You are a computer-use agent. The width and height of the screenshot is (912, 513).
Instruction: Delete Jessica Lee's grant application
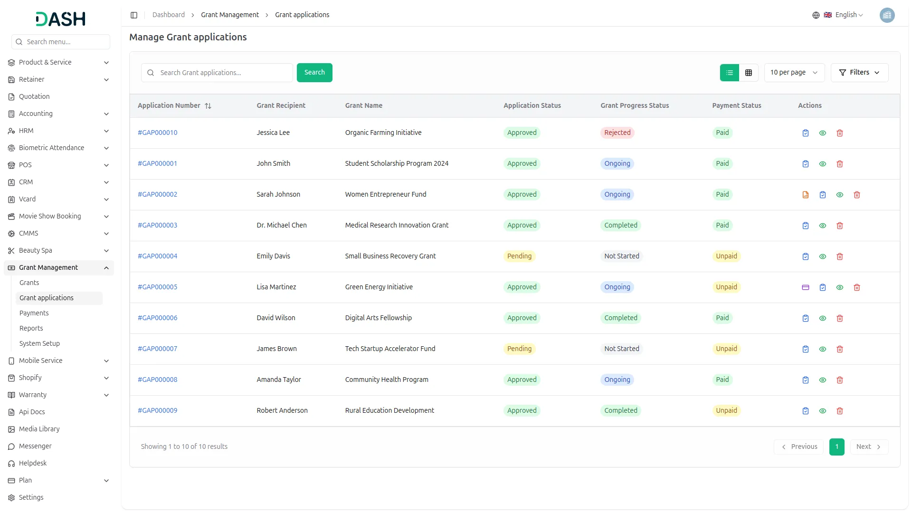(x=839, y=133)
